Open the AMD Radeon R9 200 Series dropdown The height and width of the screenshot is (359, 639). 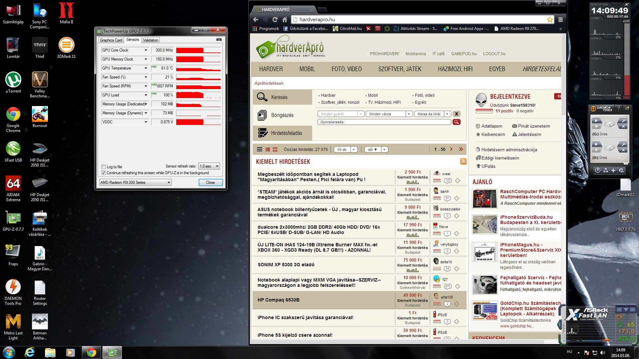(135, 182)
